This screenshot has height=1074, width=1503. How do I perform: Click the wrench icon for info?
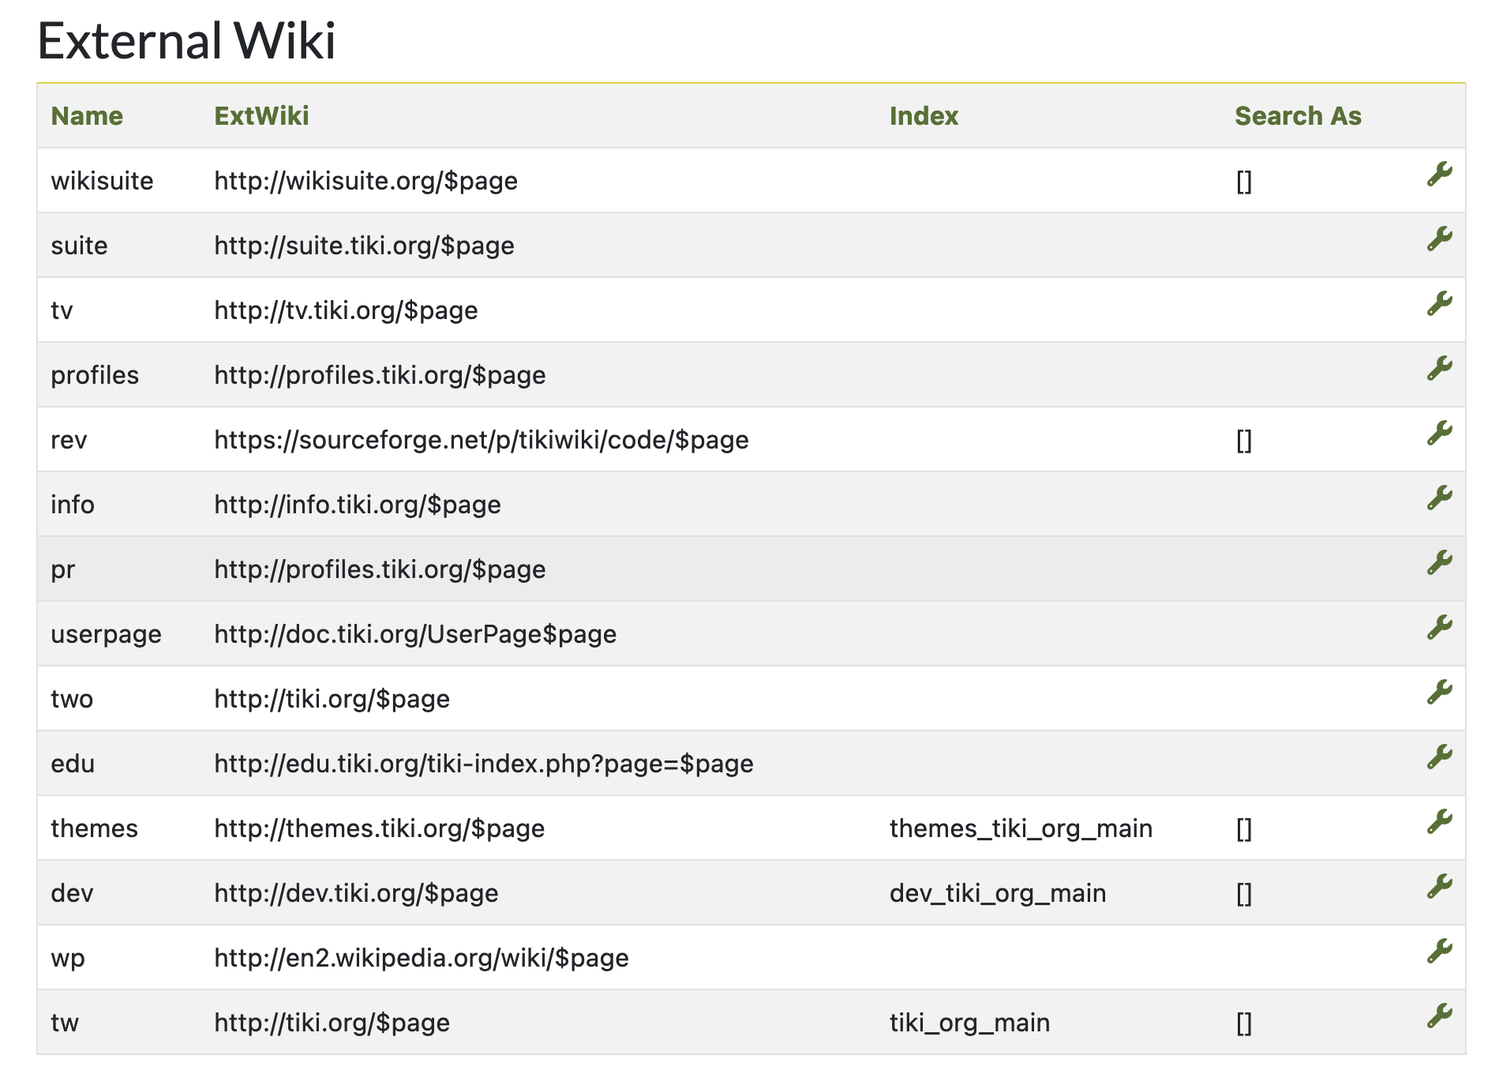[1440, 498]
